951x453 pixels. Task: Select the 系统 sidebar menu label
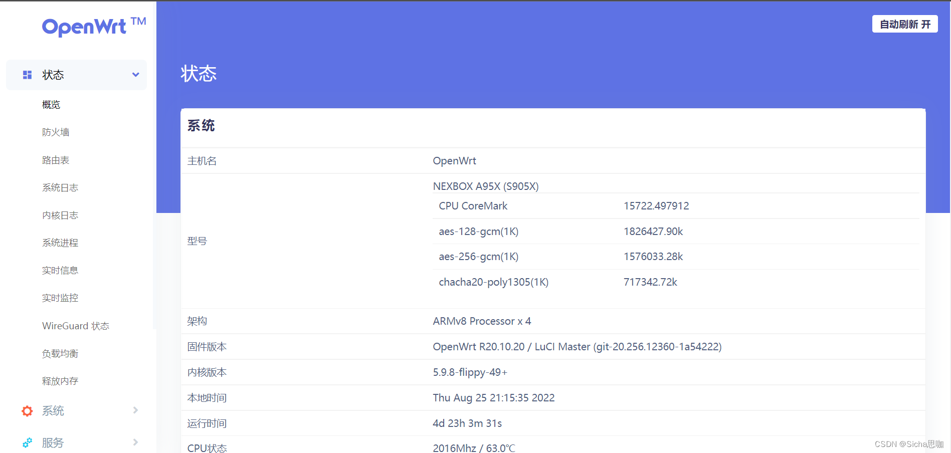[53, 411]
